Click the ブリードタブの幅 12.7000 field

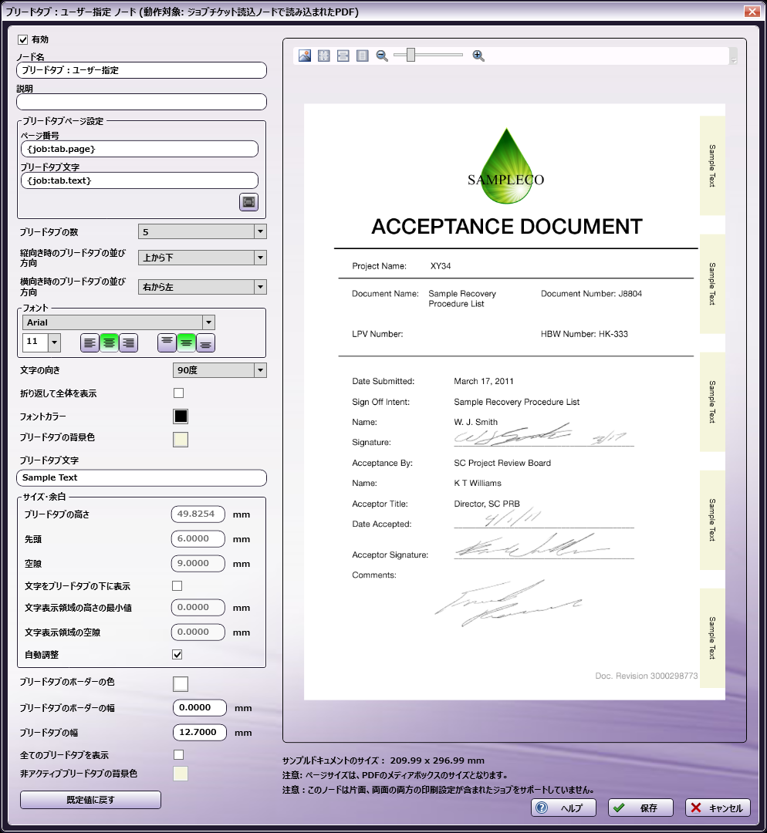coord(200,732)
